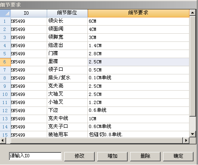198x165 pixels.
Task: Click the 确定 button
Action: 178,156
